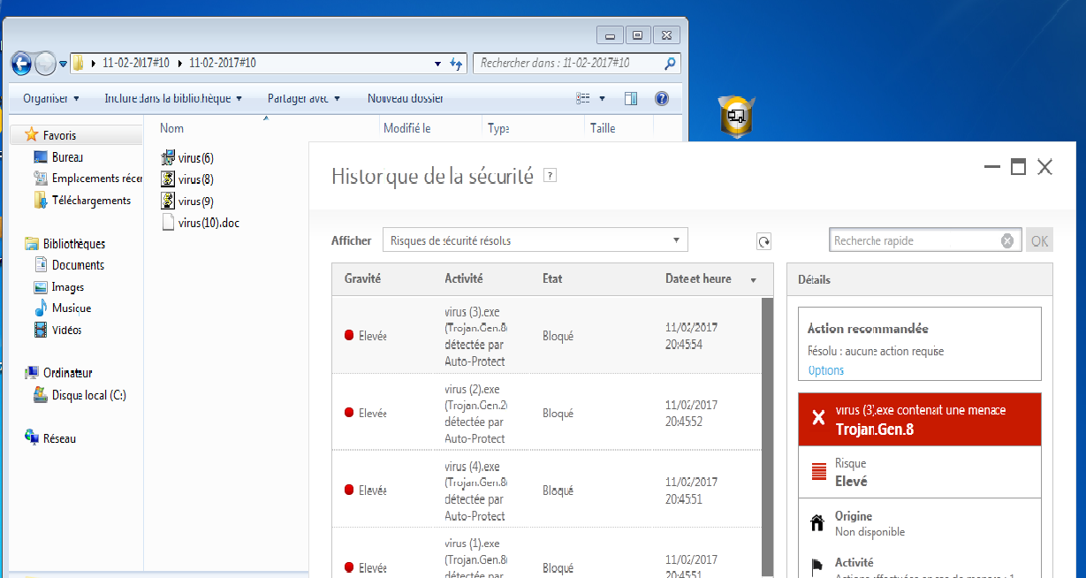Select the virus(8) file icon
This screenshot has height=578, width=1086.
pos(169,179)
